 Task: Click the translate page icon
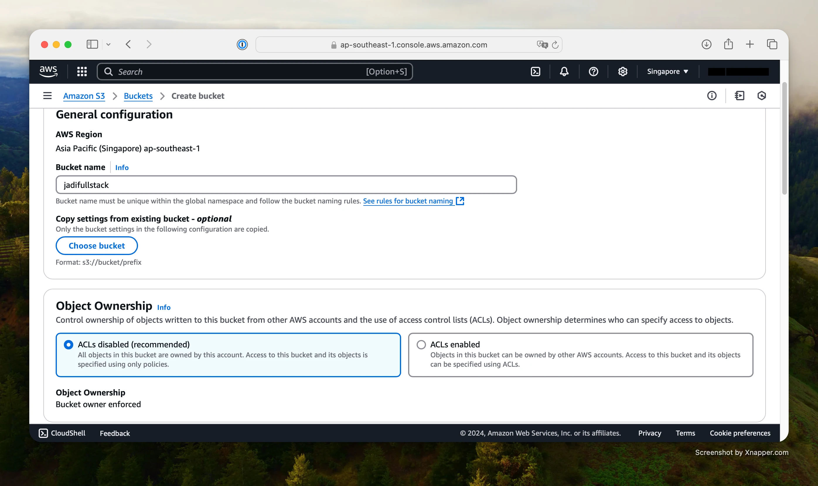point(542,45)
